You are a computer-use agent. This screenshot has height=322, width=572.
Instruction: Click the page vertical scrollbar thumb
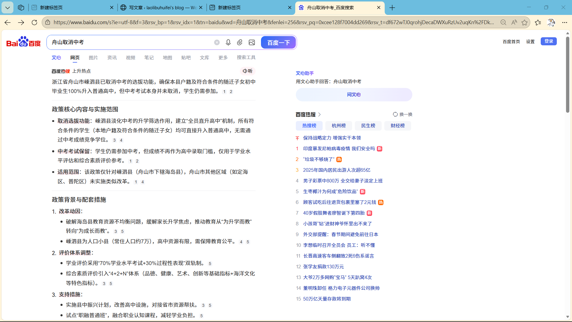click(568, 75)
